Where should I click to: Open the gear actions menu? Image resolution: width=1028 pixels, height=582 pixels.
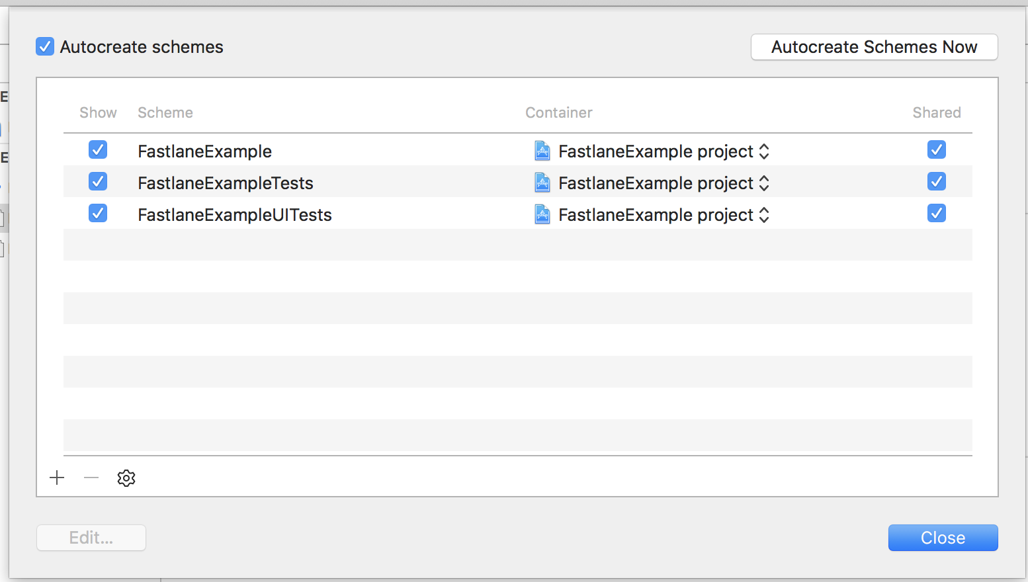[x=126, y=478]
